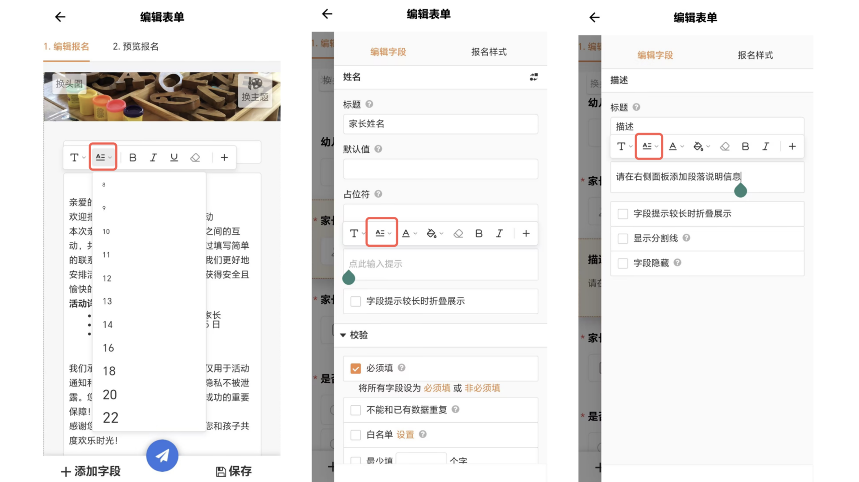Image resolution: width=859 pixels, height=482 pixels.
Task: Open help icon next to 默认值
Action: pos(378,149)
